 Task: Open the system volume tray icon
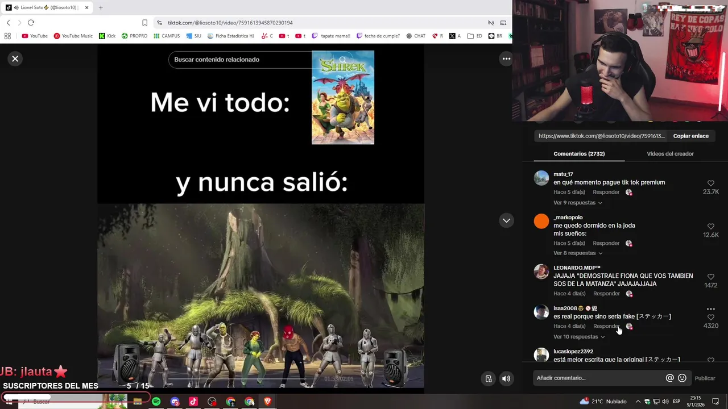coord(665,402)
